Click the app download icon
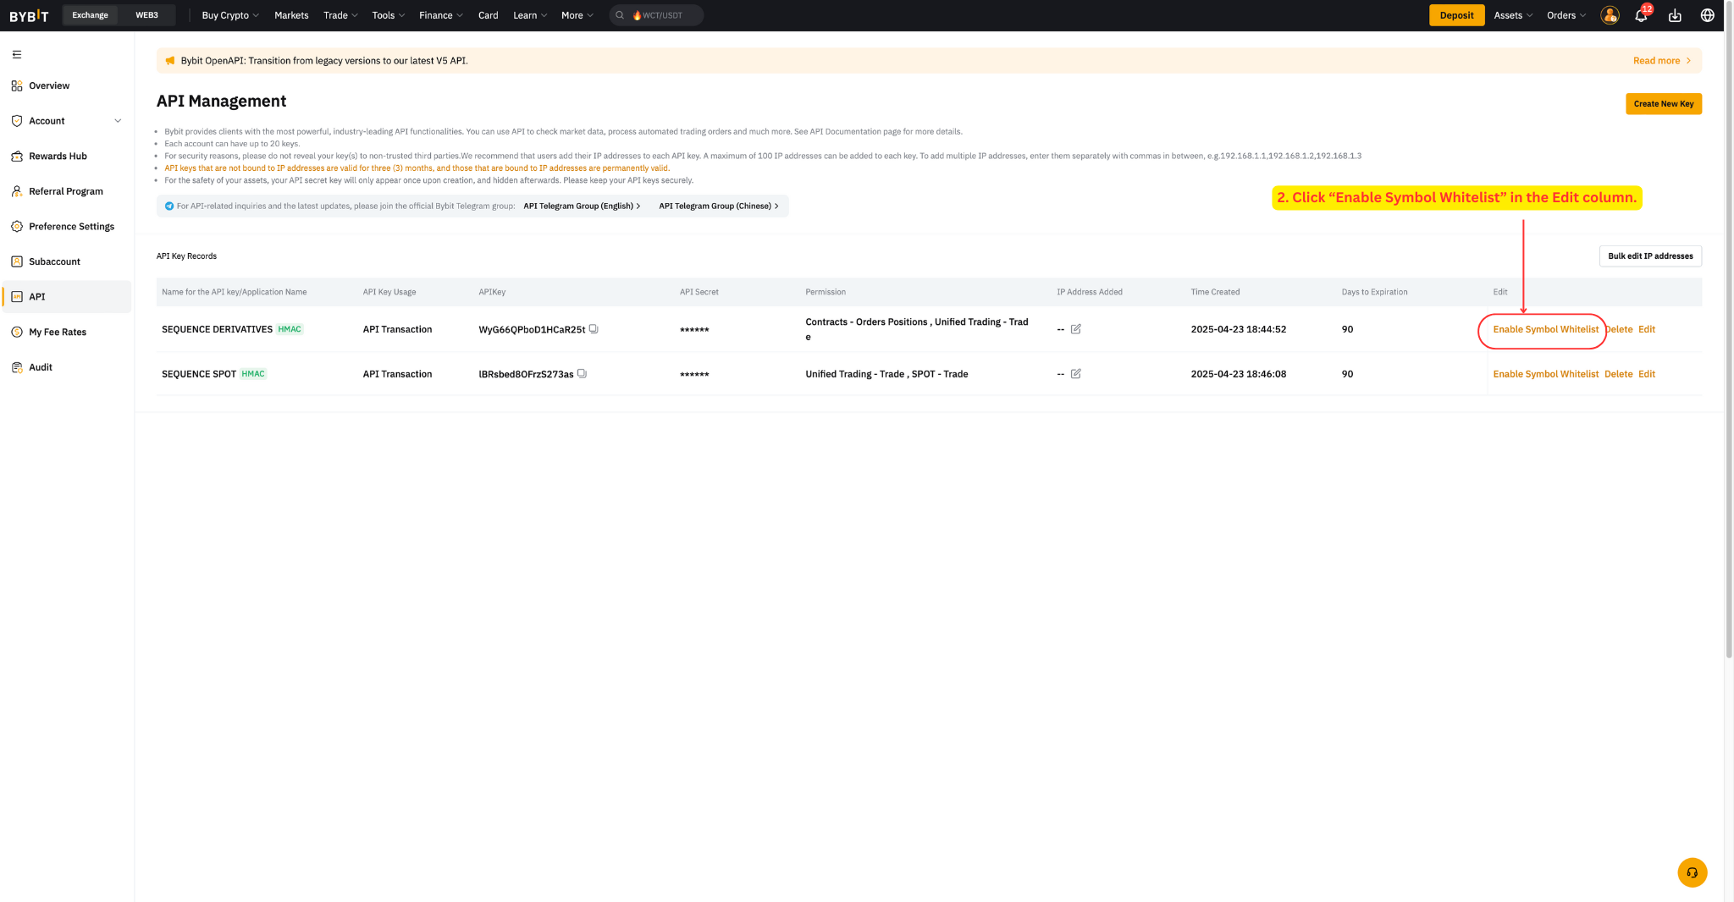 (1675, 15)
